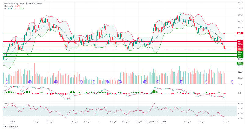
Task: Select the MACD indicator legend label
Action: point(7,87)
